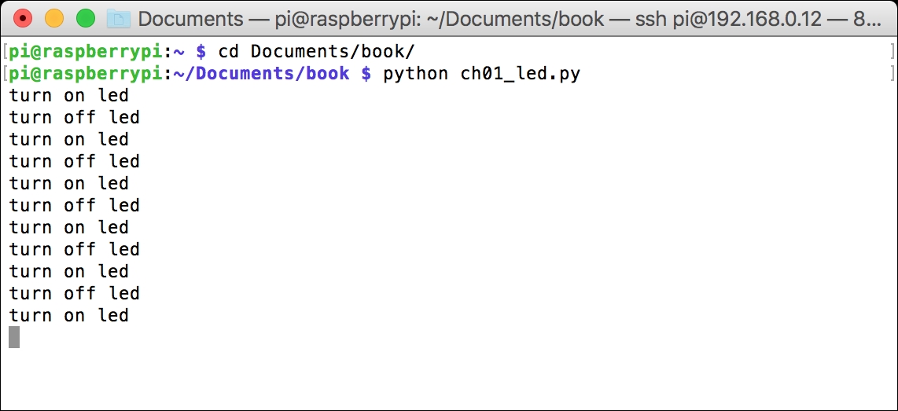Click the 'cd Documents/book/' command text
Screen dimensions: 898x411
(x=316, y=52)
